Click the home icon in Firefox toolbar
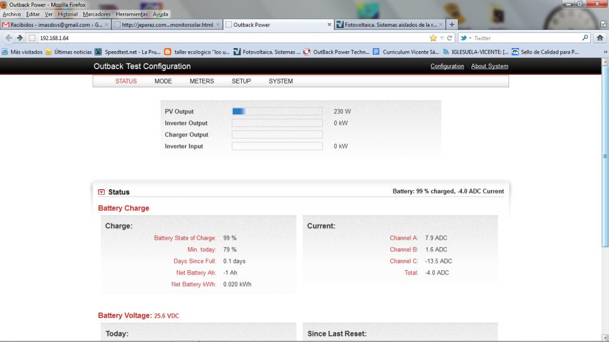Viewport: 609px width, 342px height. 600,38
